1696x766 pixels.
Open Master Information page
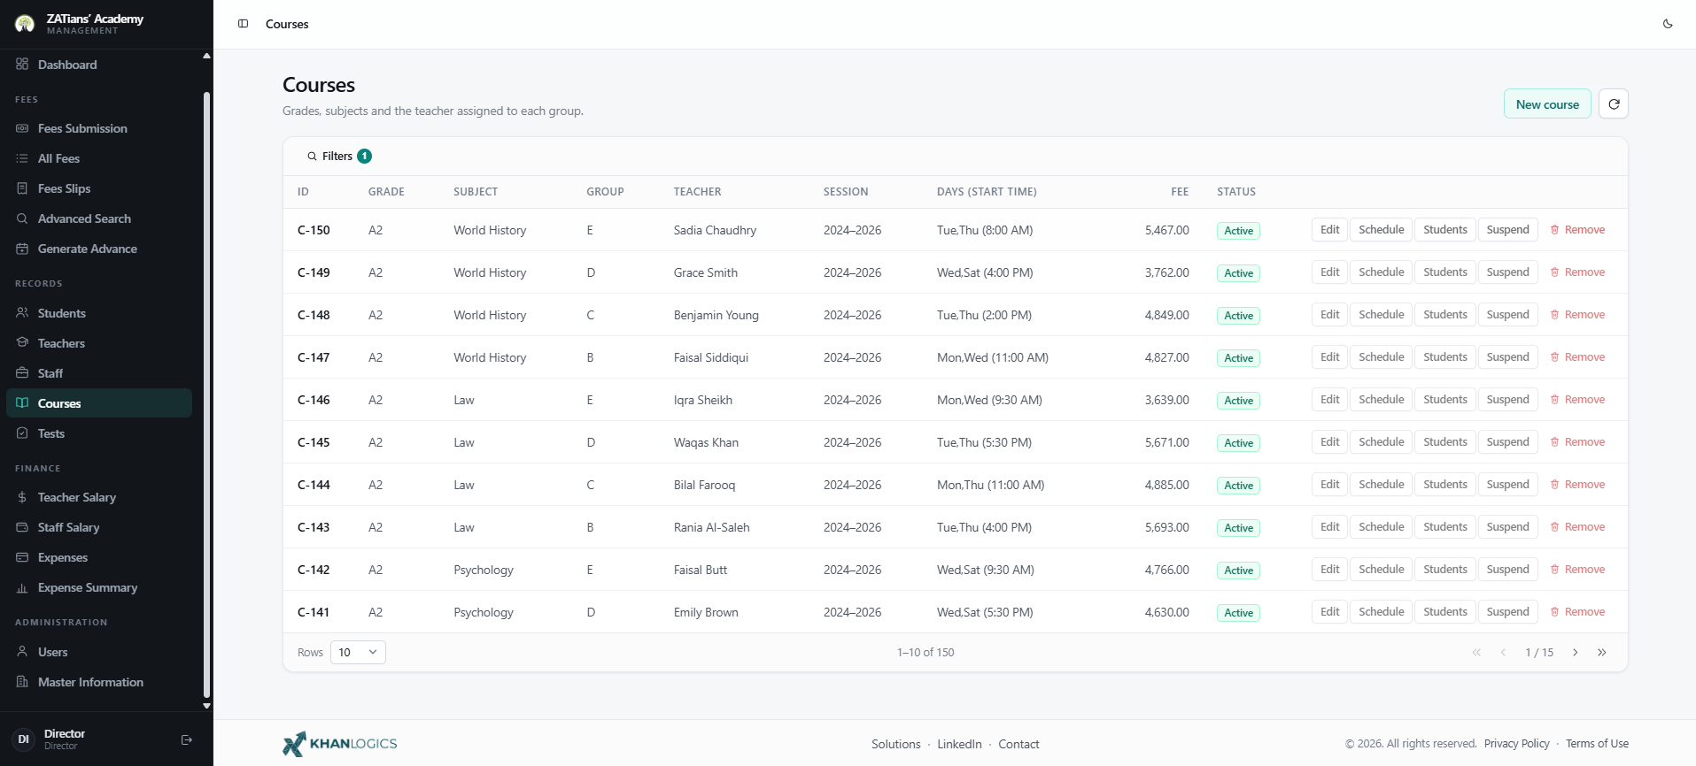pos(99,682)
